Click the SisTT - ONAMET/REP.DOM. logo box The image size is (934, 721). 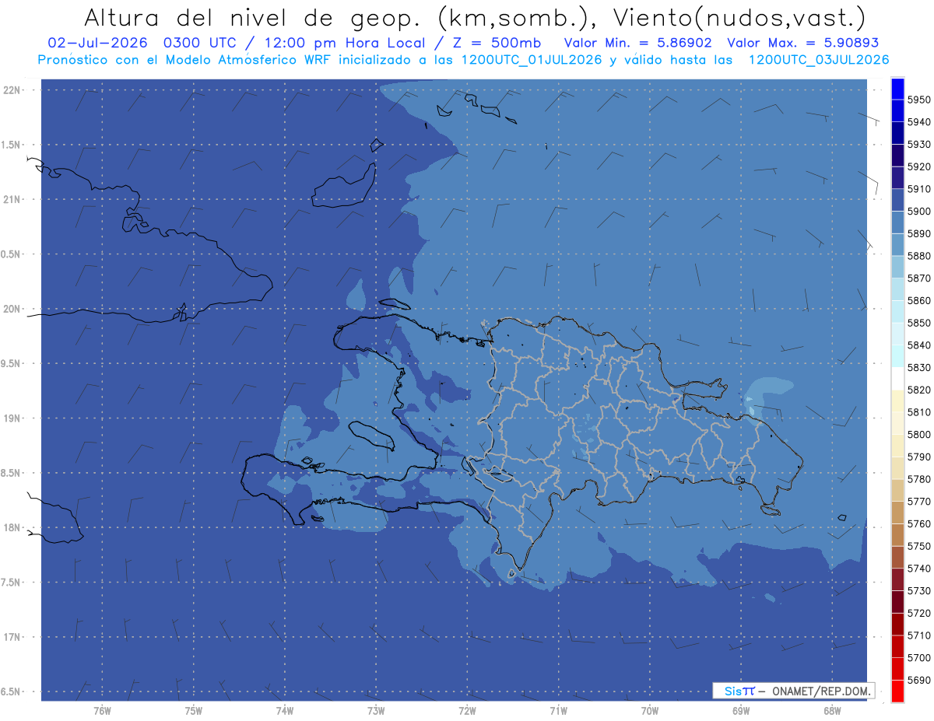point(793,691)
